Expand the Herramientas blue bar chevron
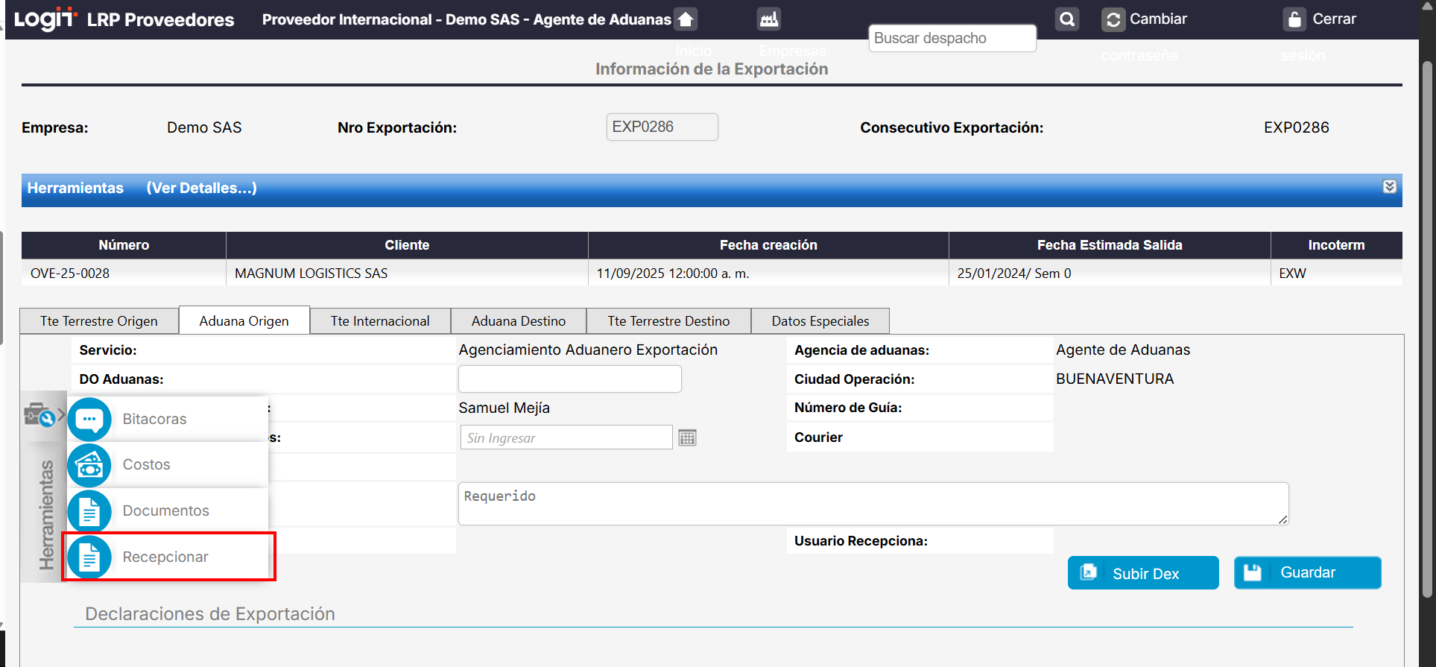The image size is (1436, 667). coord(1389,187)
